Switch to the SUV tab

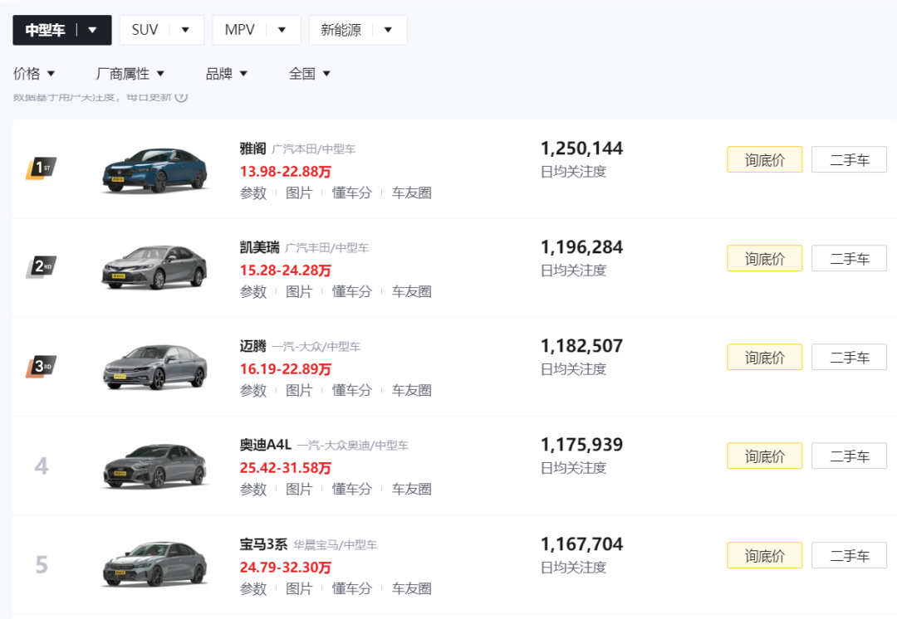click(162, 31)
